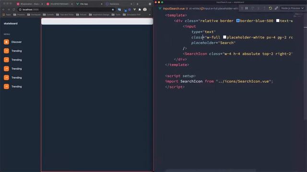
Task: Click the border-blue-500 color swatch
Action: pyautogui.click(x=238, y=21)
